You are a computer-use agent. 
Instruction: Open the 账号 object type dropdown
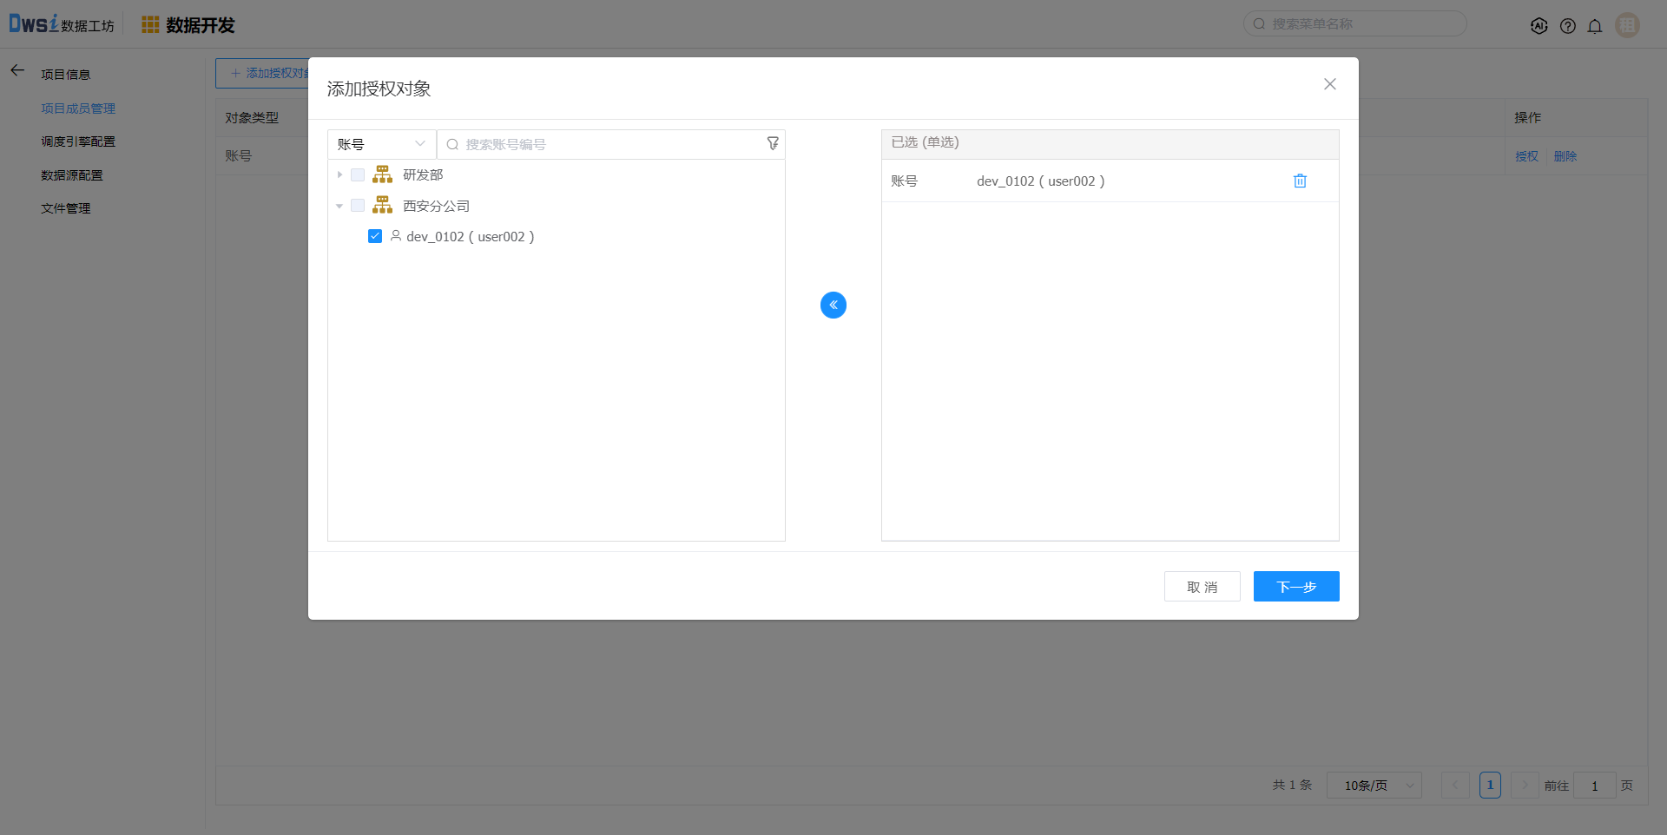click(381, 144)
